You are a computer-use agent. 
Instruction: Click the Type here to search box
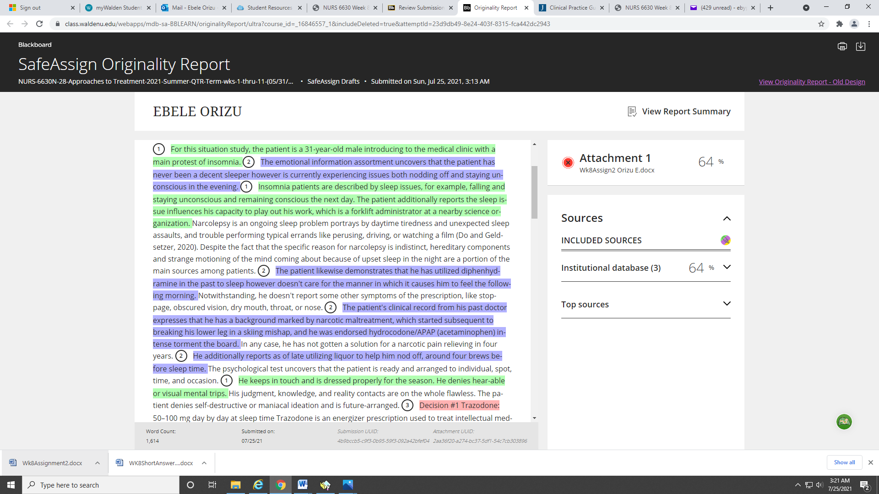101,485
